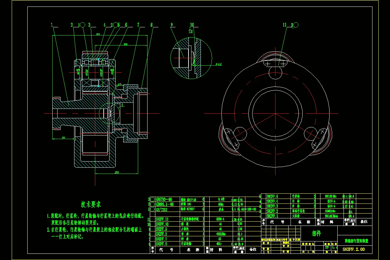Select the 技术要求 heading text
Screen dimensions: 390x260
tap(91, 204)
